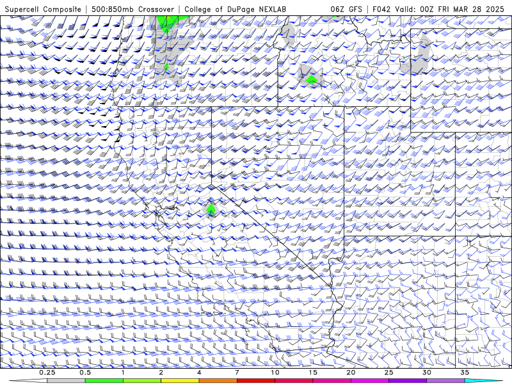Click the 0.25 legend value
Viewport: 512px width, 384px height.
(47, 372)
